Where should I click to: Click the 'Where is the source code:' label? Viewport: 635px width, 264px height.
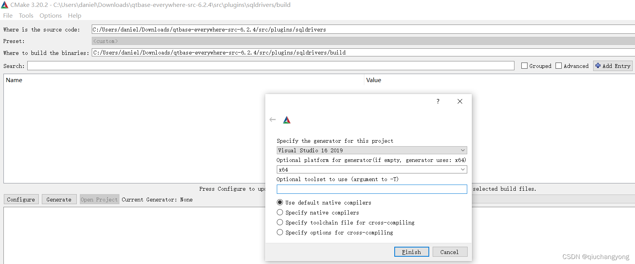[41, 30]
